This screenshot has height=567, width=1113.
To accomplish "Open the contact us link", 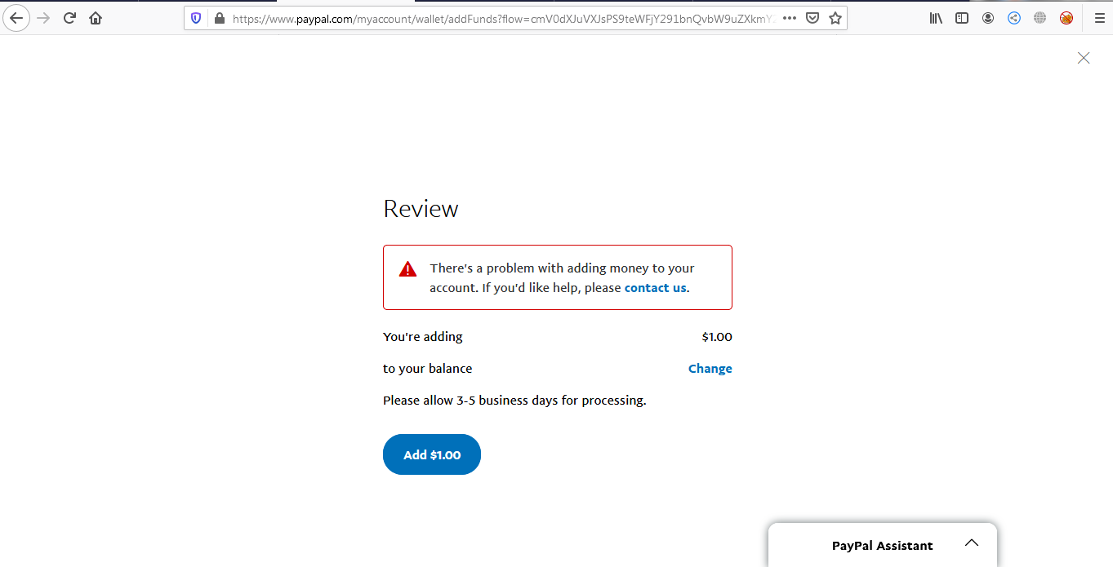I will [x=656, y=287].
